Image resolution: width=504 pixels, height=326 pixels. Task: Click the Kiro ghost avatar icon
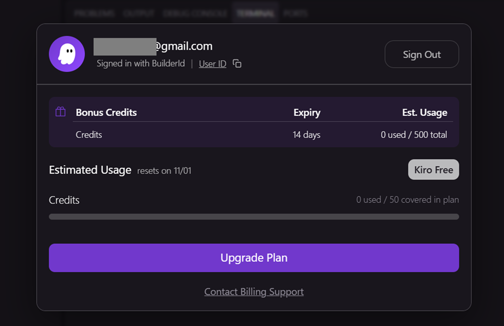click(x=67, y=54)
